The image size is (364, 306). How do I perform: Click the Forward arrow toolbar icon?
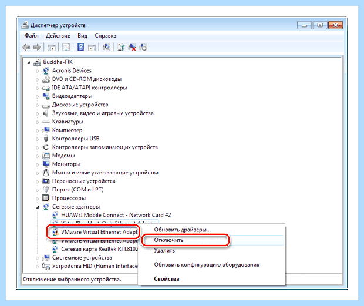[x=37, y=48]
